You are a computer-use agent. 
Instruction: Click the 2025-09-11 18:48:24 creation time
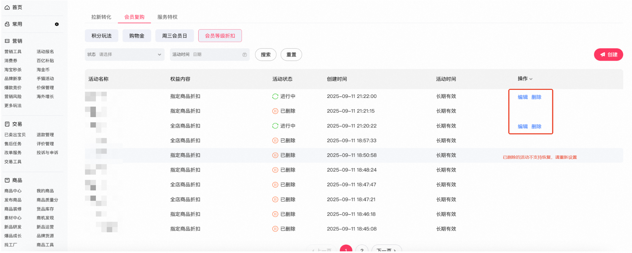tap(352, 170)
